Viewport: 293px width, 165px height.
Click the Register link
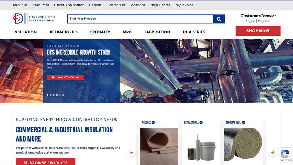pos(264,21)
